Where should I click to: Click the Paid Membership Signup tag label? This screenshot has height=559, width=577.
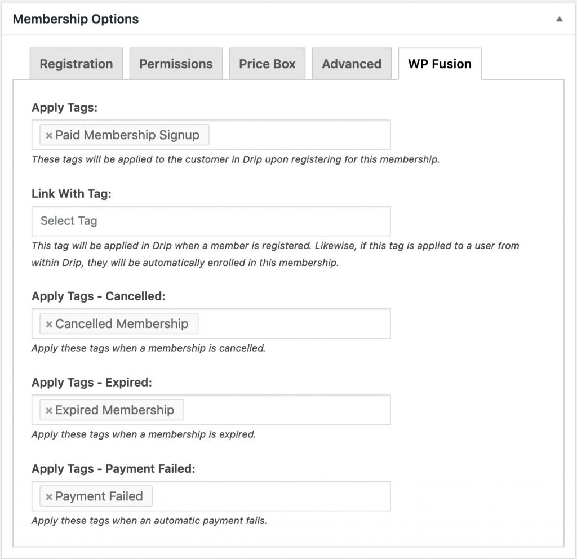click(x=127, y=135)
